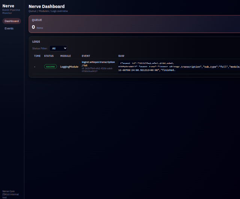Click the LOGS panel heading

pos(36,42)
